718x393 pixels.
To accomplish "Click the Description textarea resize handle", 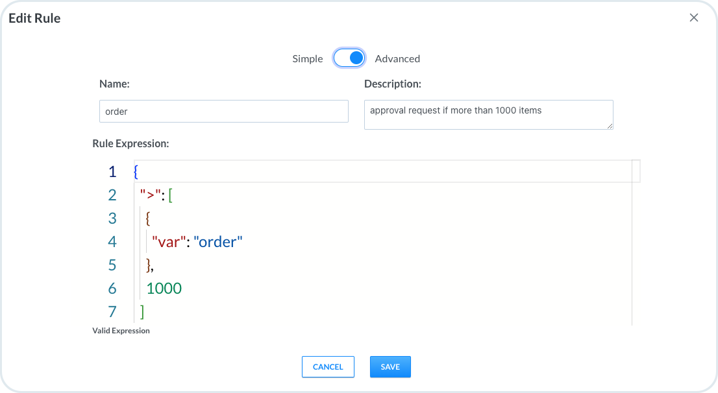I will 610,126.
